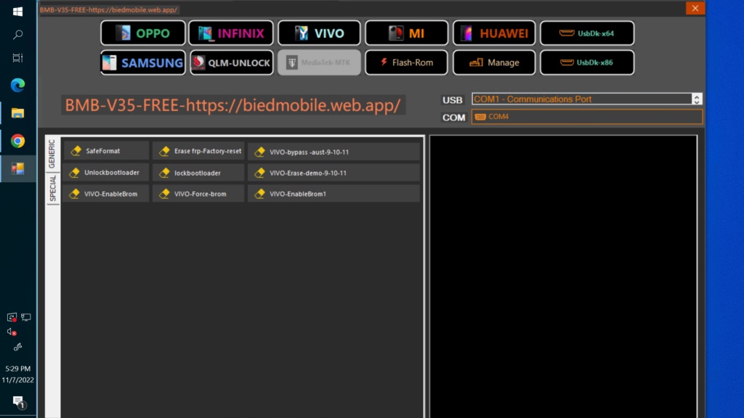Select the BMB tool taskbar icon
The height and width of the screenshot is (418, 744).
pyautogui.click(x=18, y=168)
